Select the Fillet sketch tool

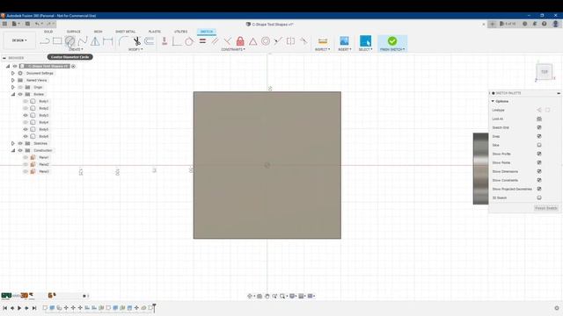click(123, 41)
